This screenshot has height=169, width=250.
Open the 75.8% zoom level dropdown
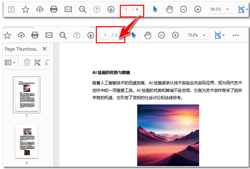tap(204, 35)
